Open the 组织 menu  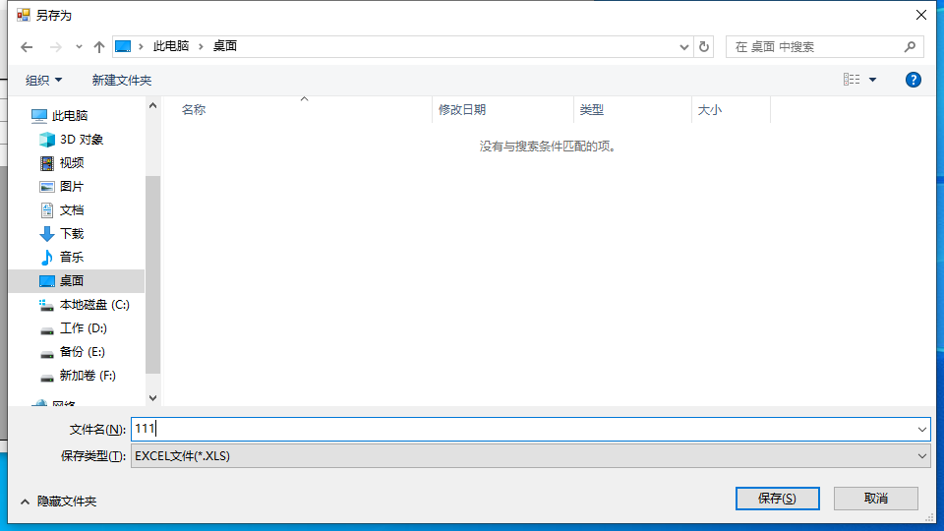(43, 80)
